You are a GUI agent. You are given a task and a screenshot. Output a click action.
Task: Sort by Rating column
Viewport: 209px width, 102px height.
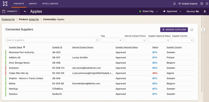click(x=155, y=47)
